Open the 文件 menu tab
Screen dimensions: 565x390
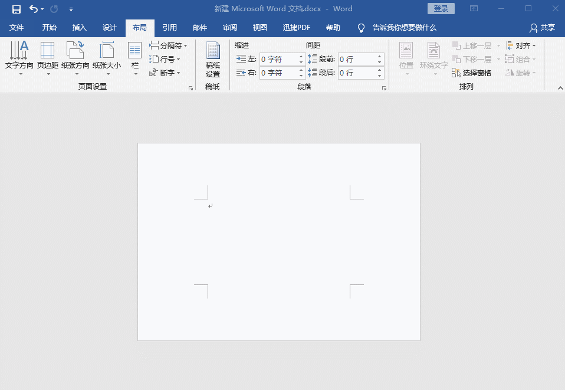coord(16,28)
